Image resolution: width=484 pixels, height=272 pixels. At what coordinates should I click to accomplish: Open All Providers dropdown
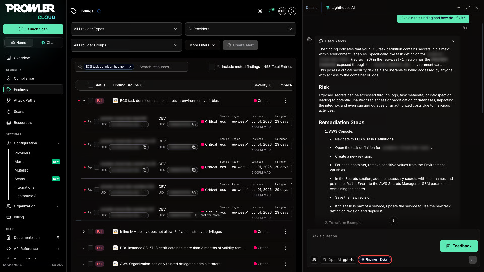point(240,29)
